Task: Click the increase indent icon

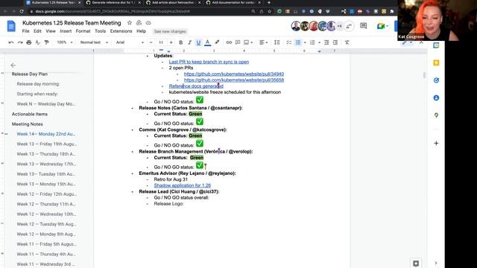Action: pyautogui.click(x=335, y=42)
